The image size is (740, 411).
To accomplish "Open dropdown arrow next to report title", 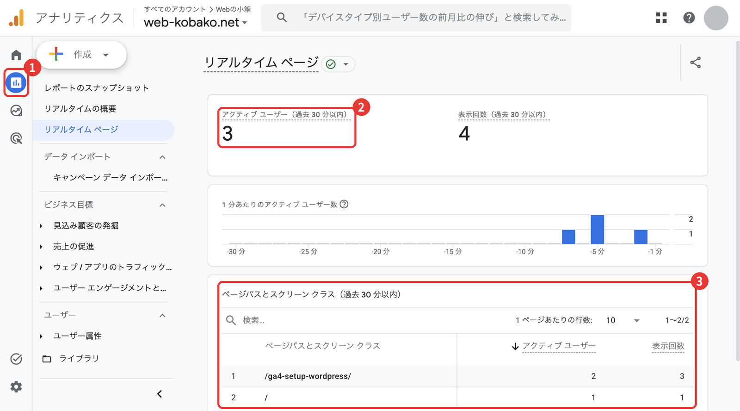I will [x=345, y=64].
